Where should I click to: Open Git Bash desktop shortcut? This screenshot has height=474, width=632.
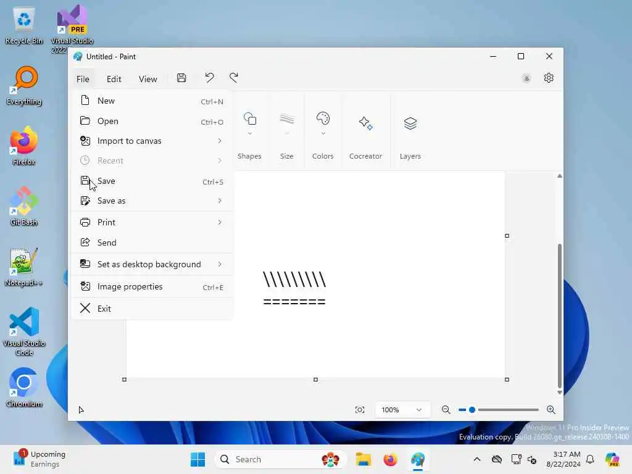coord(24,206)
